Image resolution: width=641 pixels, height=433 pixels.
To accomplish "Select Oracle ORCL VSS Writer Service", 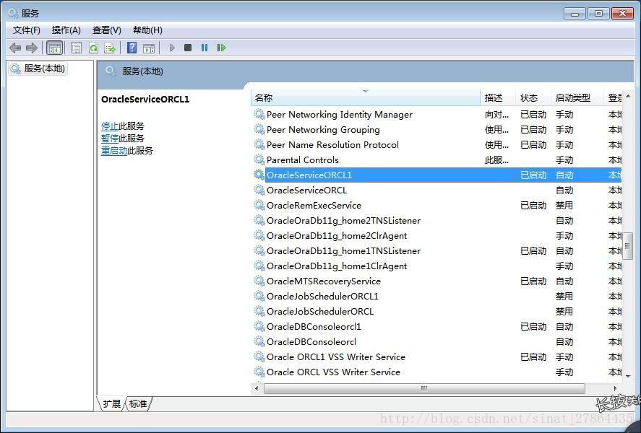I will tap(436, 372).
